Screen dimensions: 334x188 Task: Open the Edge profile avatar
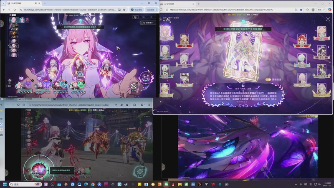coord(313,10)
